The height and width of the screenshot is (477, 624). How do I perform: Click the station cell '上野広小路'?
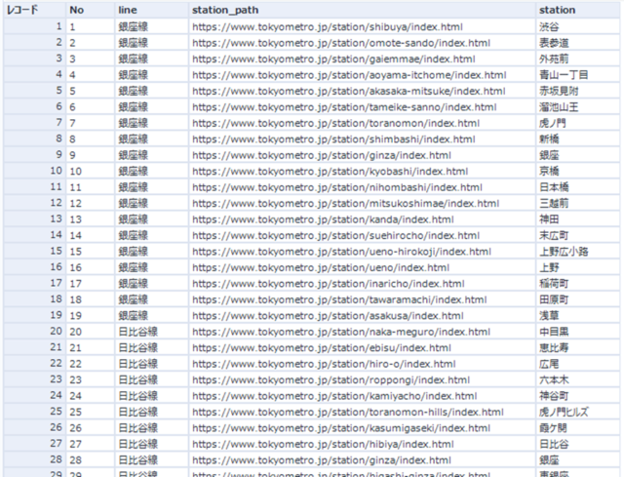coord(578,252)
